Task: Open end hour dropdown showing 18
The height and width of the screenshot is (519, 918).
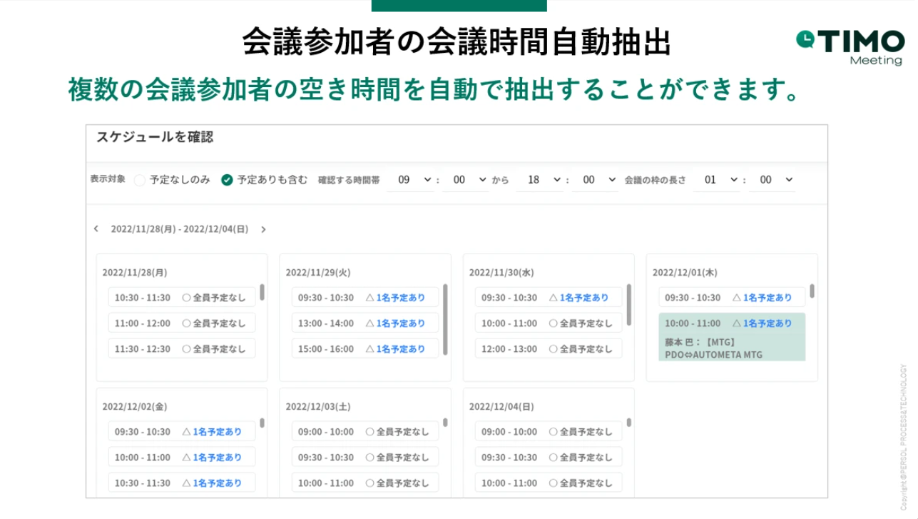Action: (540, 180)
